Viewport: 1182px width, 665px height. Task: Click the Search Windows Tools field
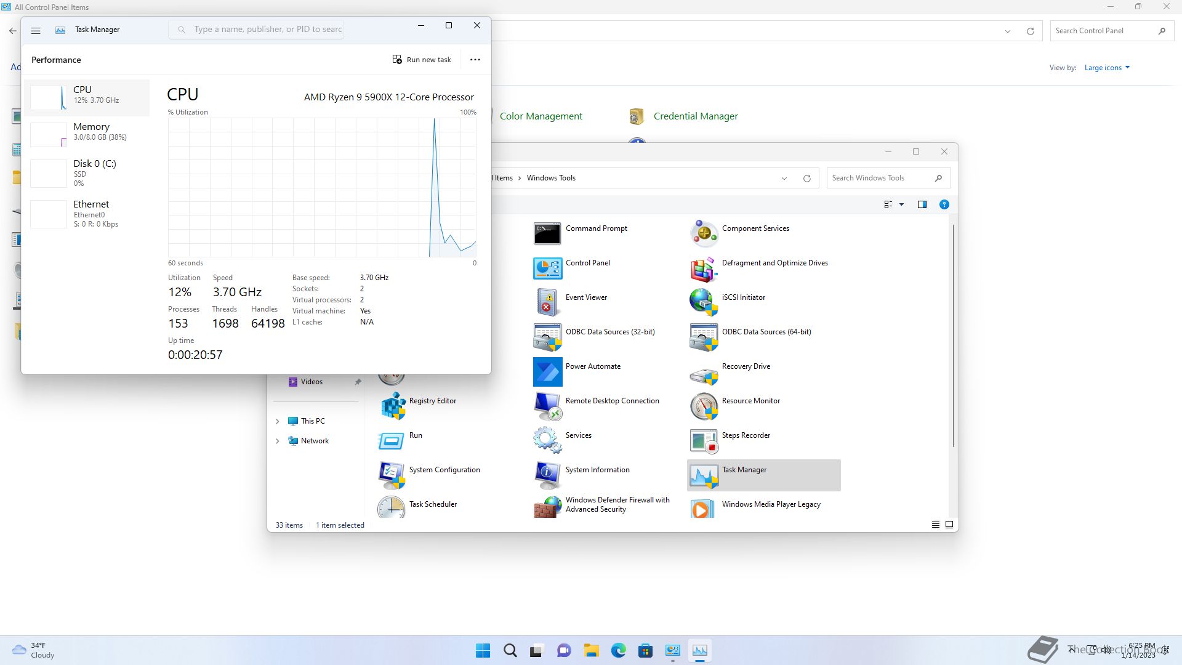[x=888, y=178]
